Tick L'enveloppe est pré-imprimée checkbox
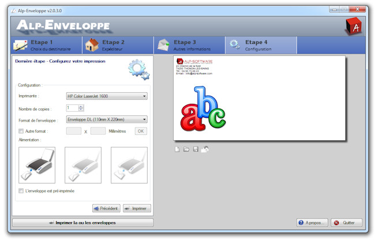Viewport: 375px width, 240px height. click(x=21, y=191)
